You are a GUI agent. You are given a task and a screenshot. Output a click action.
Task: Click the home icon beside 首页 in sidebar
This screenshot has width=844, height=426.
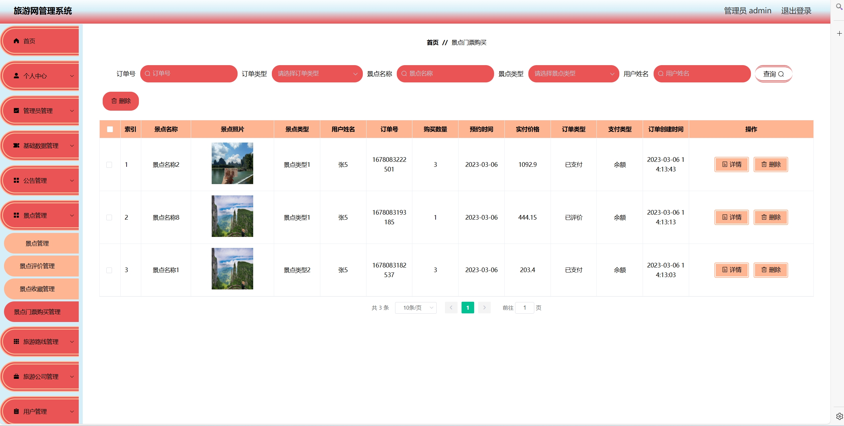click(x=16, y=41)
